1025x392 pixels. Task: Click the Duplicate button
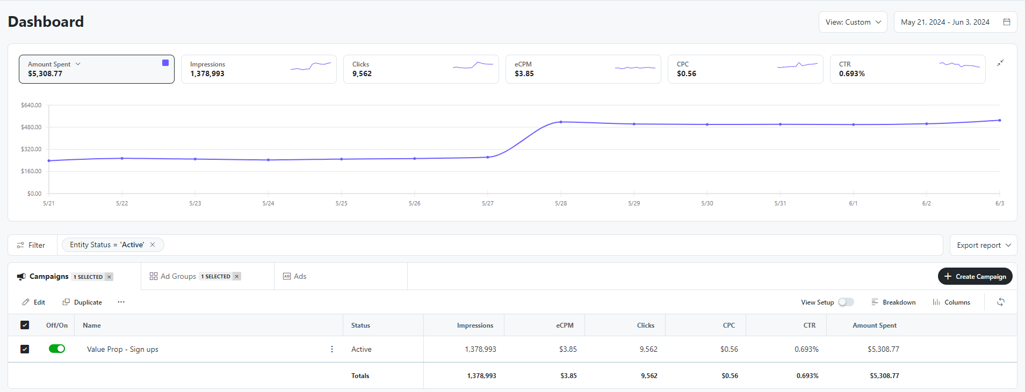click(82, 302)
